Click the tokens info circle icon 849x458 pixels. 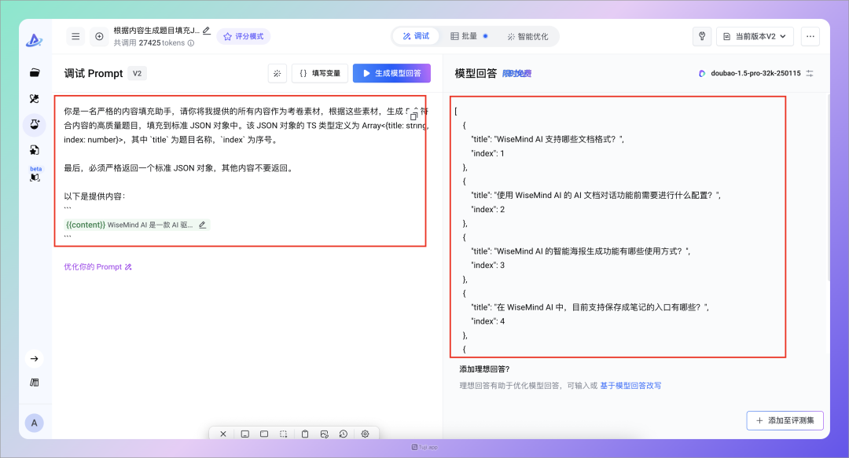click(x=191, y=43)
